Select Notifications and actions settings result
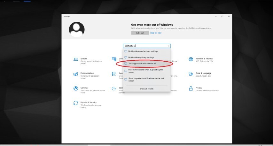Image resolution: width=273 pixels, height=146 pixels. (x=147, y=51)
